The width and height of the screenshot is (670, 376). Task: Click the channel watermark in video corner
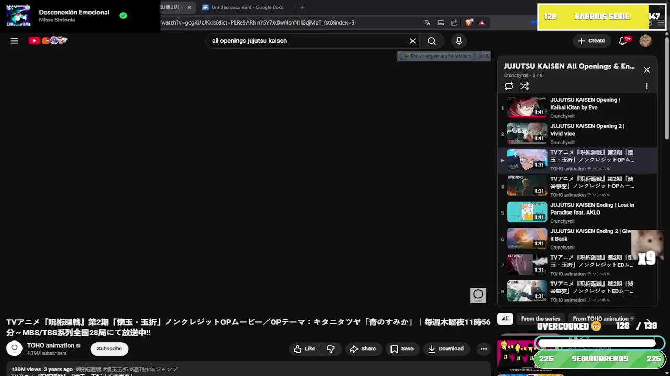[478, 296]
